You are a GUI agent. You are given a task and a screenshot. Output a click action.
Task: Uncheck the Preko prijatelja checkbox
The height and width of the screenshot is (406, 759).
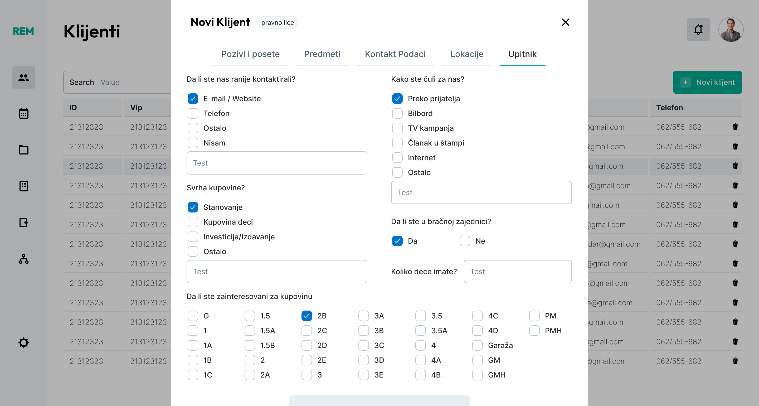tap(397, 99)
